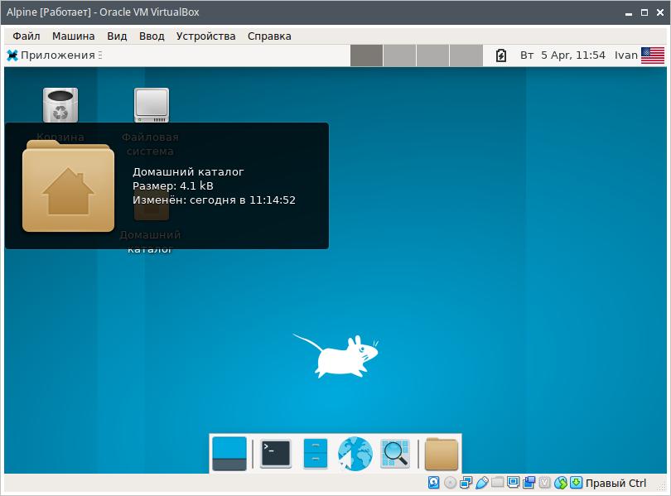This screenshot has width=671, height=496.
Task: Open the Ввод menu
Action: [152, 36]
